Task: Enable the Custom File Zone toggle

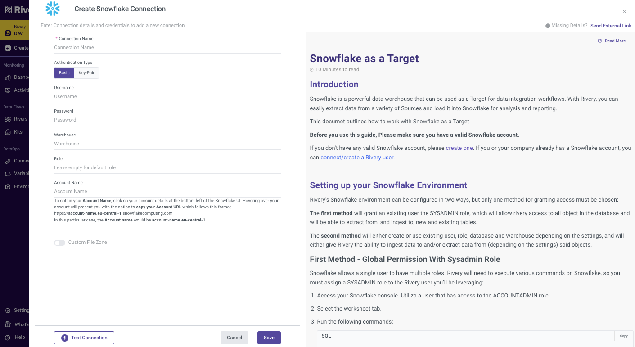Action: pos(59,243)
